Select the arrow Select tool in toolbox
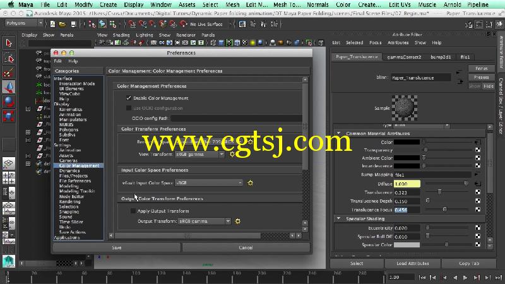Screen dimensions: 505x284 [9, 43]
